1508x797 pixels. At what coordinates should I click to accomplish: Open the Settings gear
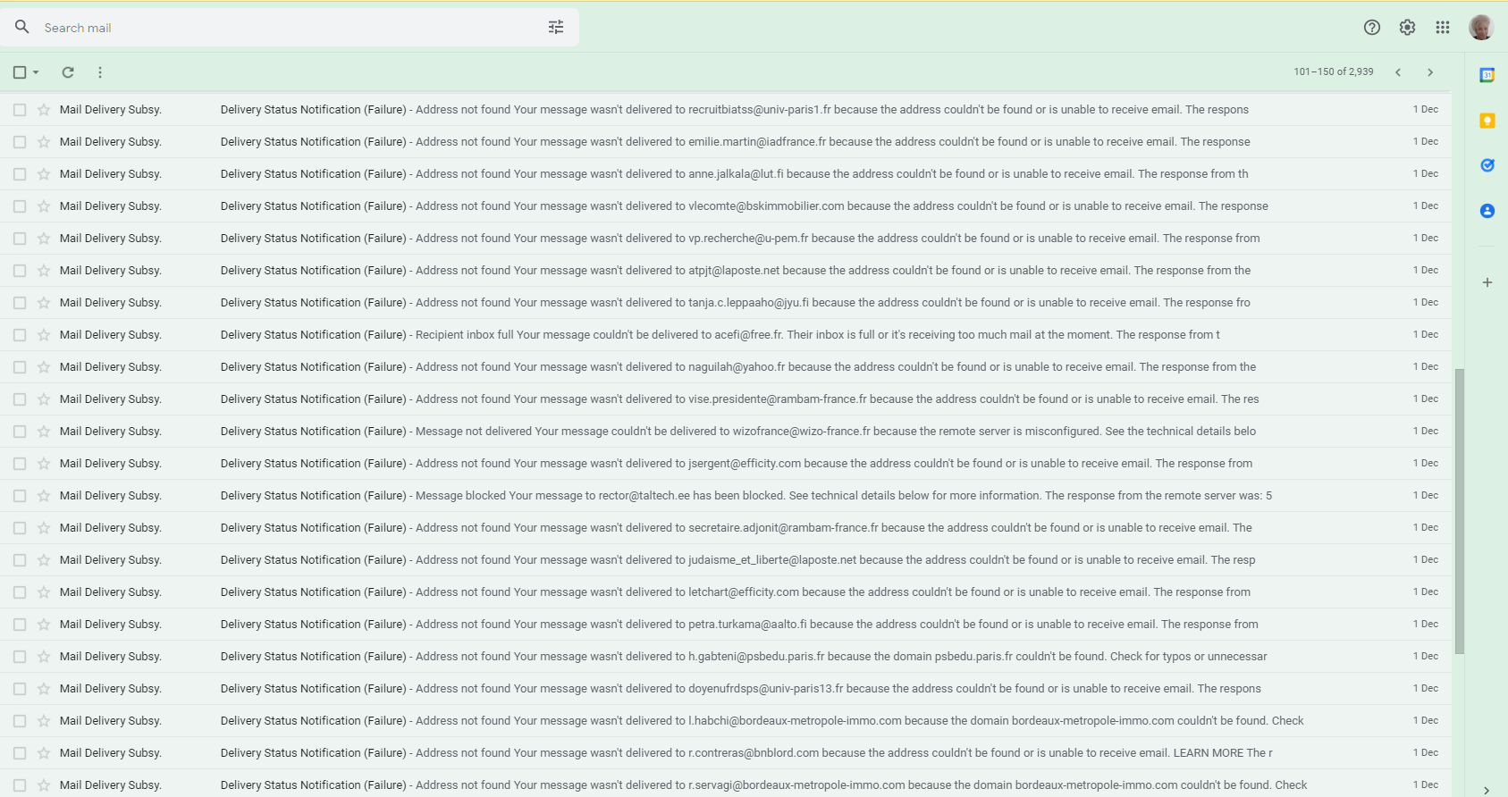(1407, 28)
